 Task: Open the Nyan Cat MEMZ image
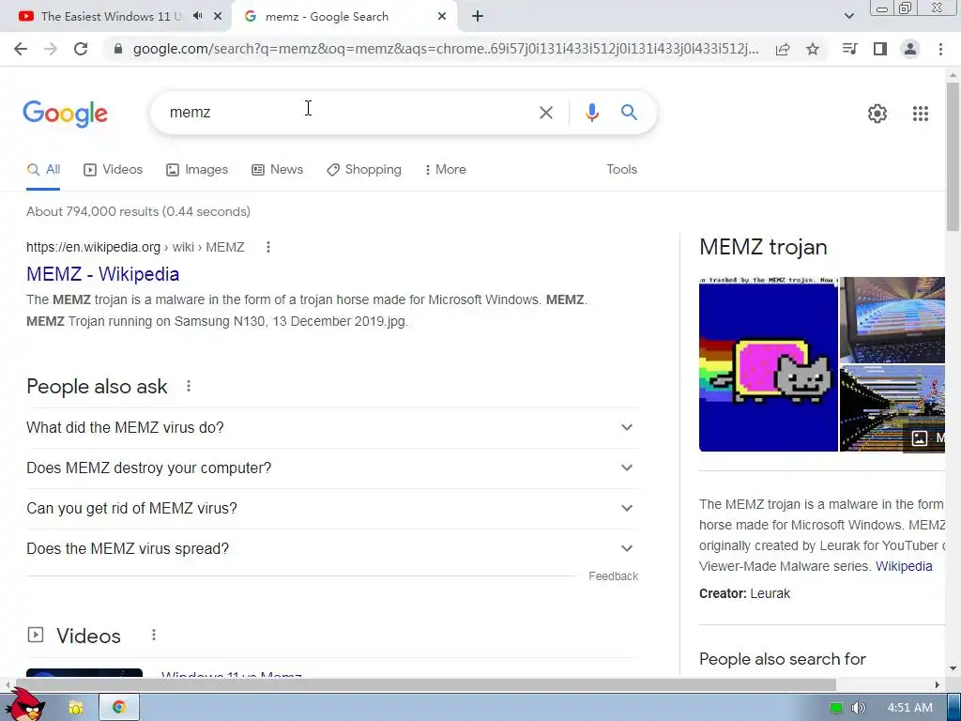(768, 364)
